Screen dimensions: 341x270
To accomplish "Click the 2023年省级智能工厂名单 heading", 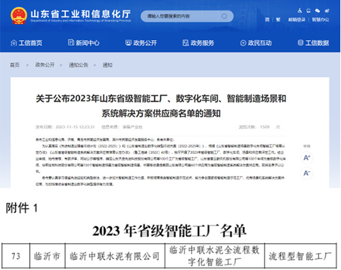I will click(169, 230).
